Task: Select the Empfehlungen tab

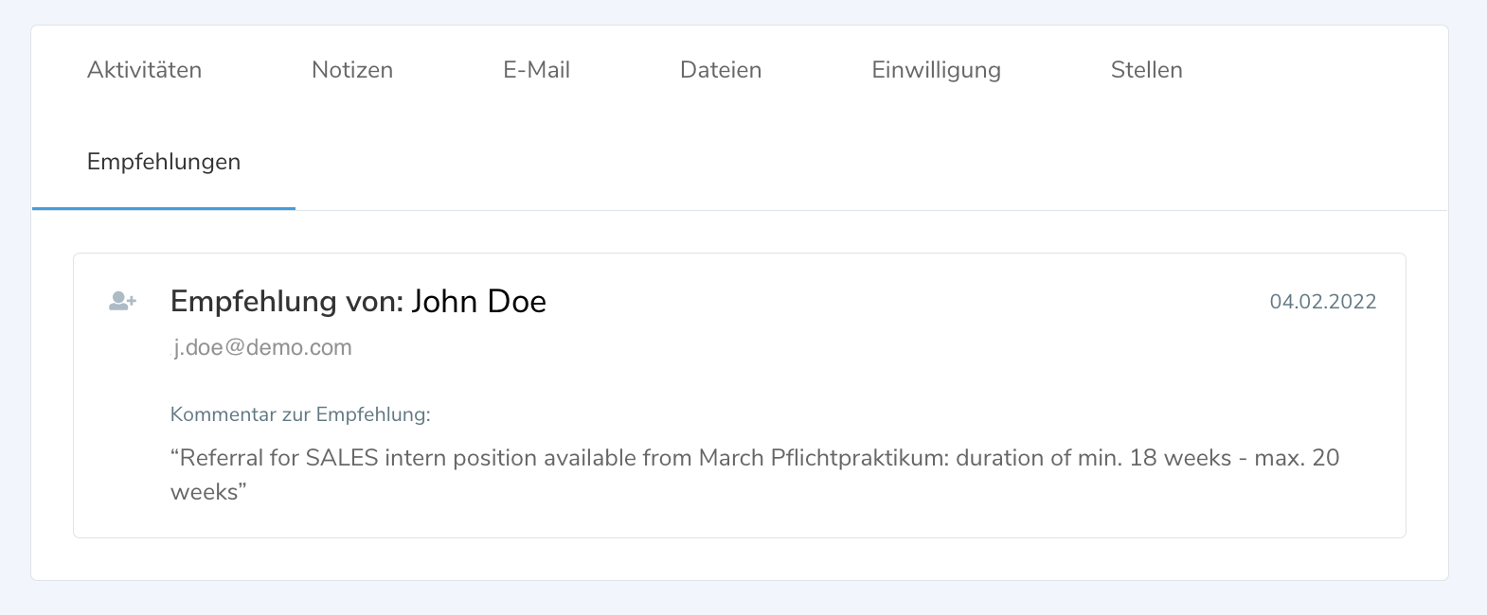Action: (x=164, y=162)
